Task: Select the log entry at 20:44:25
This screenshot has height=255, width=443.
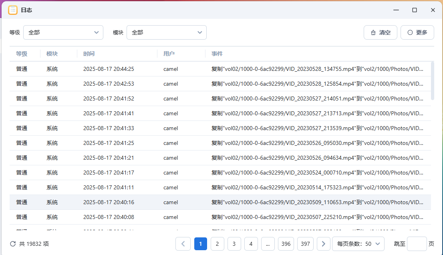Action: click(x=220, y=69)
